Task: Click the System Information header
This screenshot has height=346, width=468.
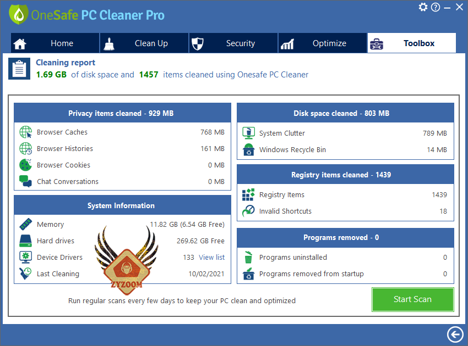Action: (122, 205)
